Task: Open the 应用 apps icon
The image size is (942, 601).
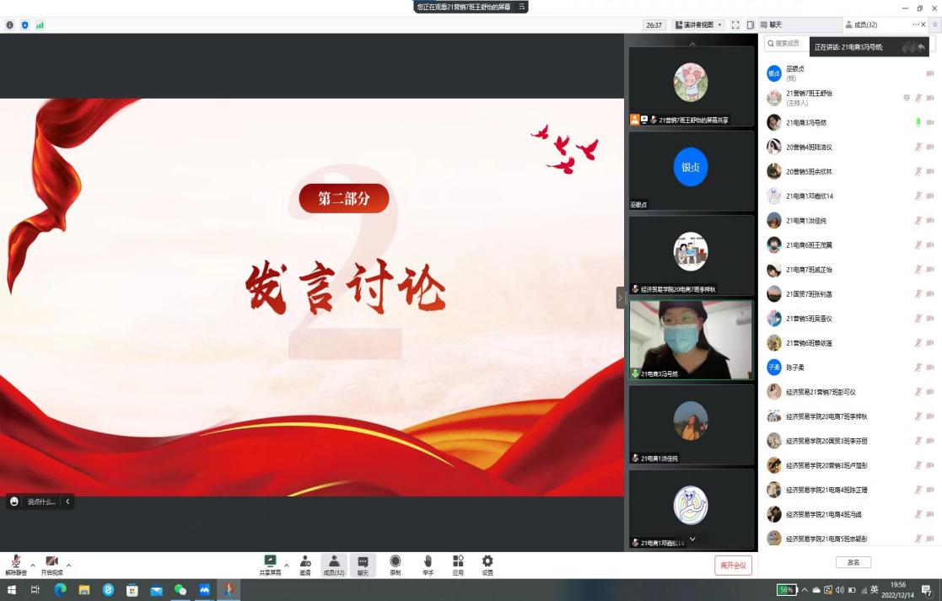Action: (458, 561)
